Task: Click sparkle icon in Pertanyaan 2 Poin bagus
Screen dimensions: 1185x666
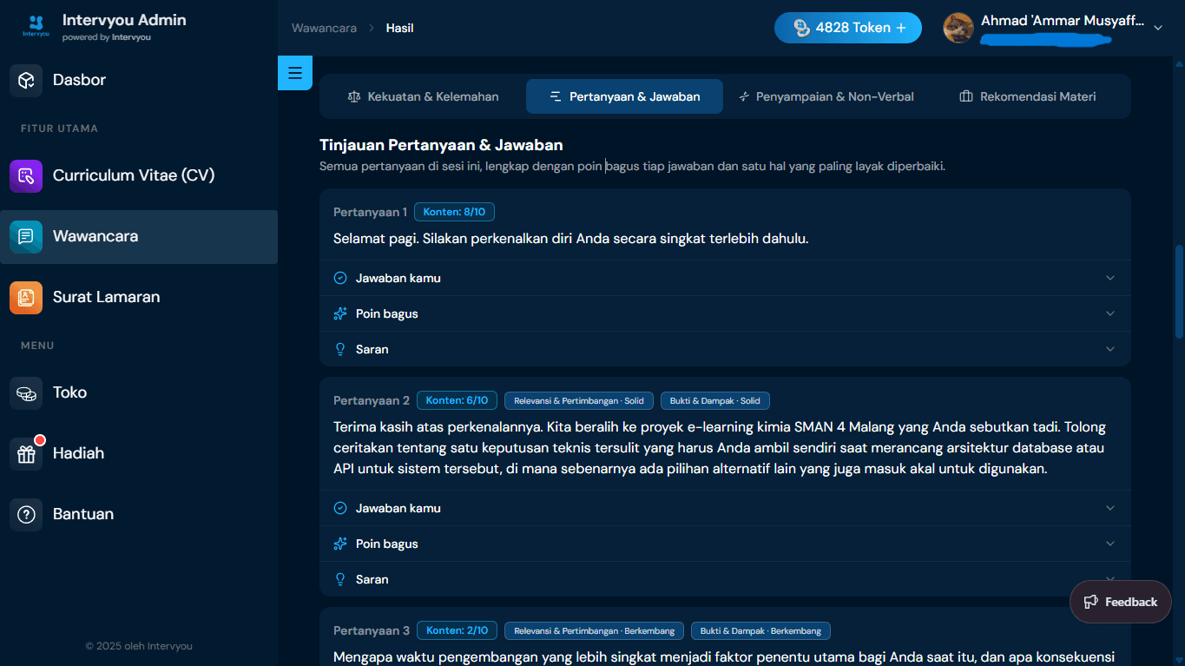Action: tap(340, 544)
